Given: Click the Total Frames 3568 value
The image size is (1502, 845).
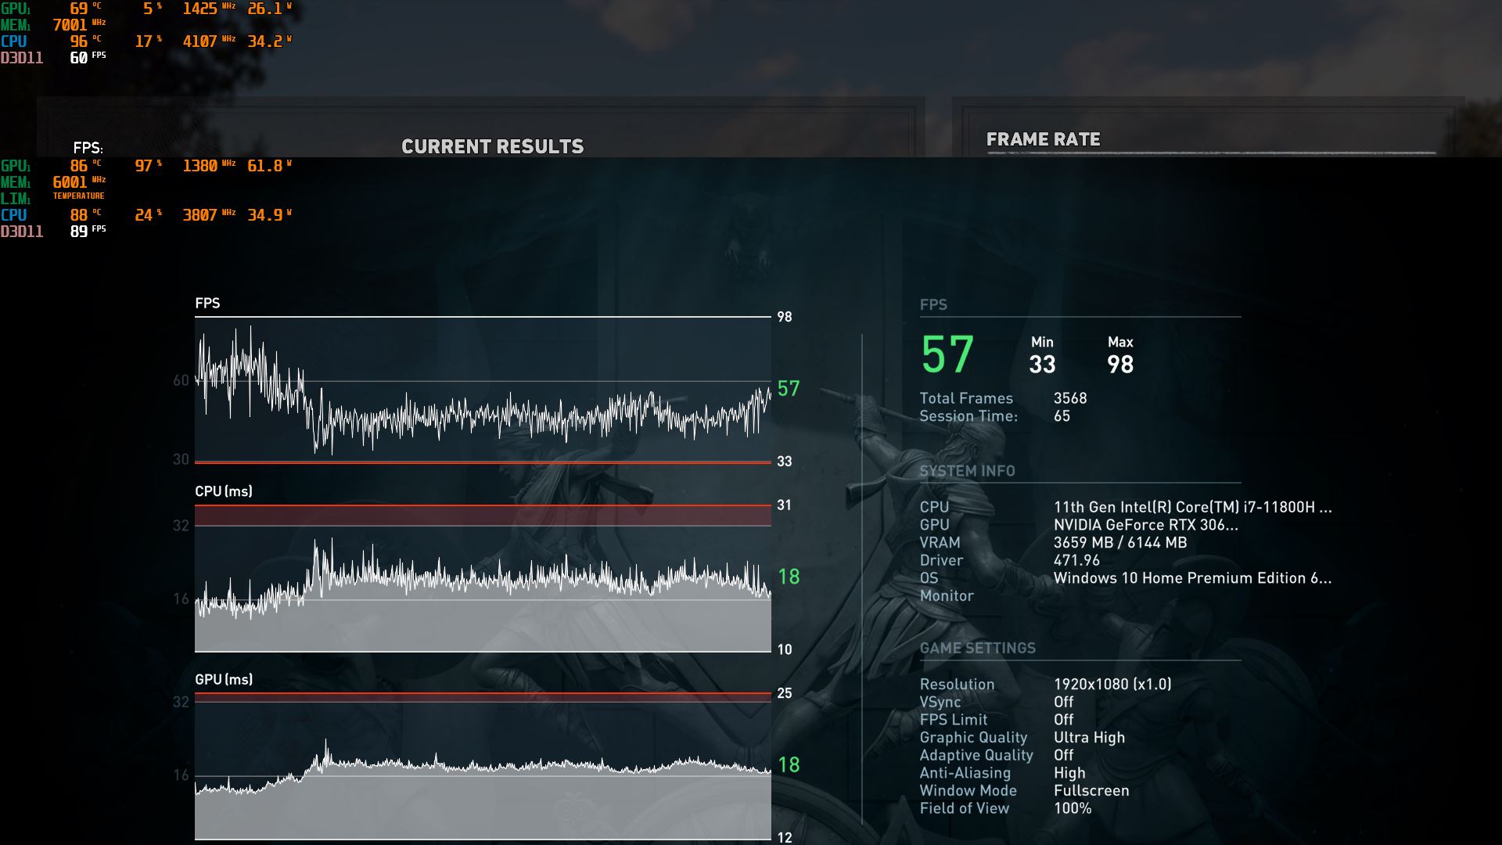Looking at the screenshot, I should tap(1069, 398).
